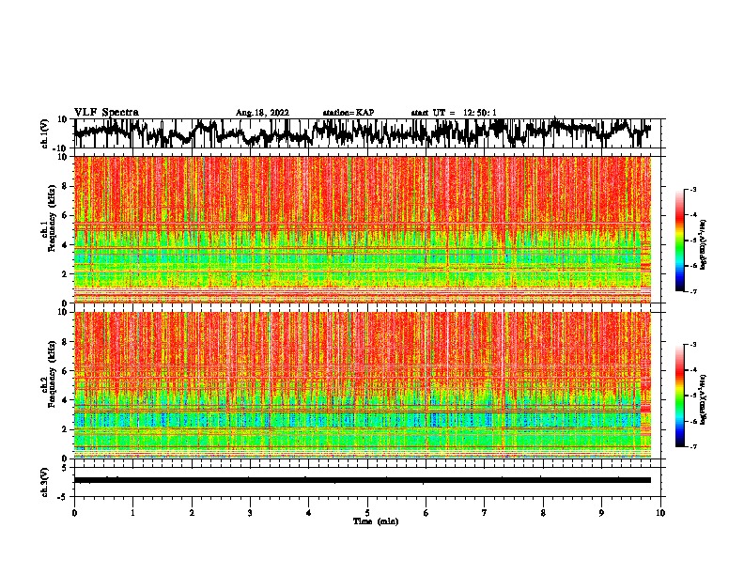Click the "Time (min)" axis title

tap(376, 521)
